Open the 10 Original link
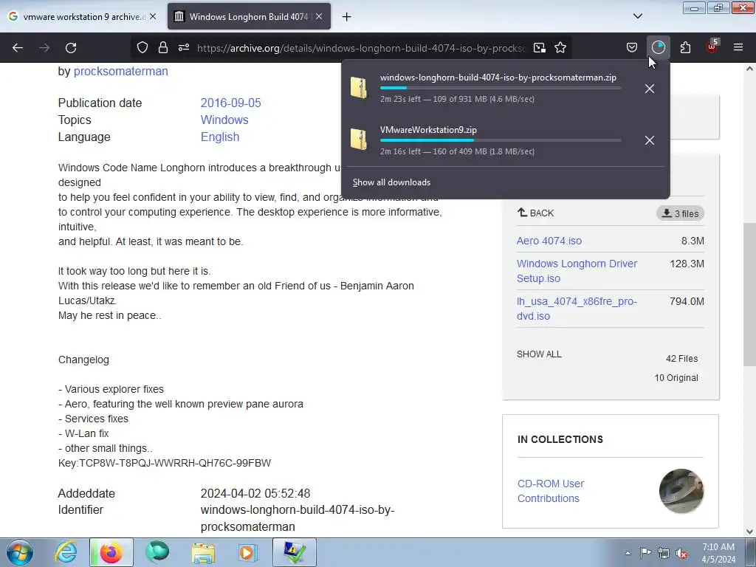The width and height of the screenshot is (756, 567). [x=676, y=377]
